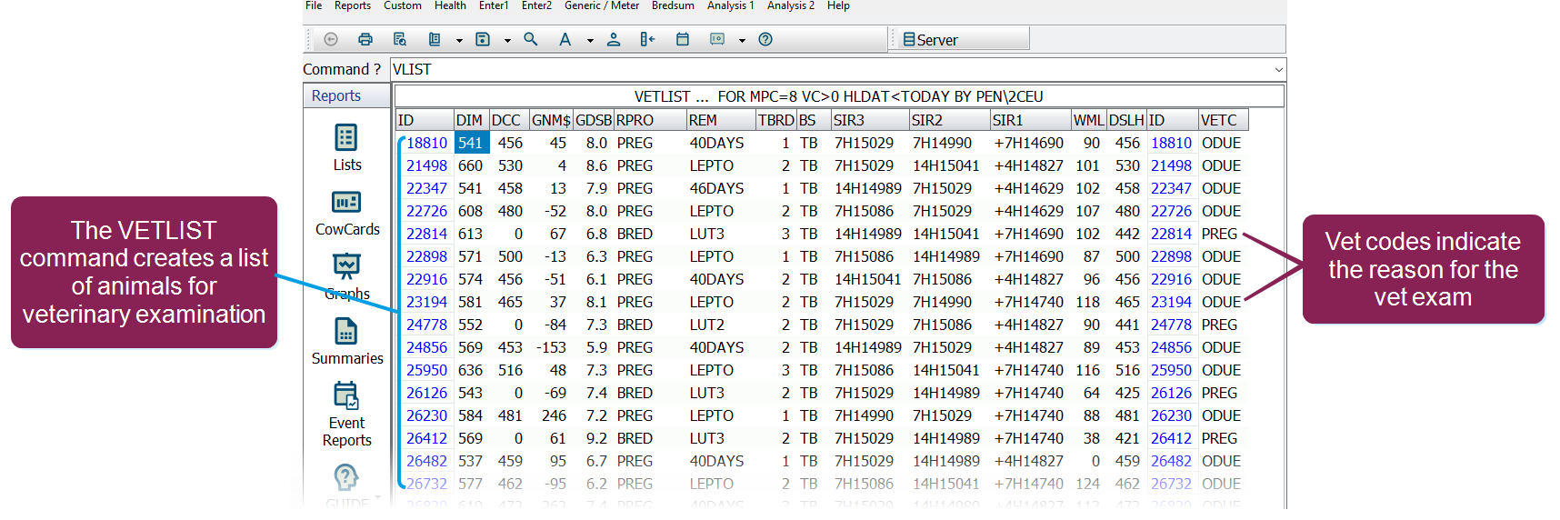Click the user/person toolbar icon
This screenshot has height=520, width=1560.
614,39
